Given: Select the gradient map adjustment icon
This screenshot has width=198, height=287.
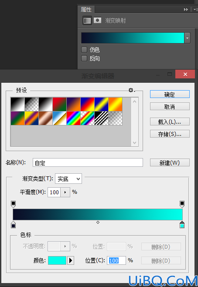Looking at the screenshot, I should pos(87,20).
